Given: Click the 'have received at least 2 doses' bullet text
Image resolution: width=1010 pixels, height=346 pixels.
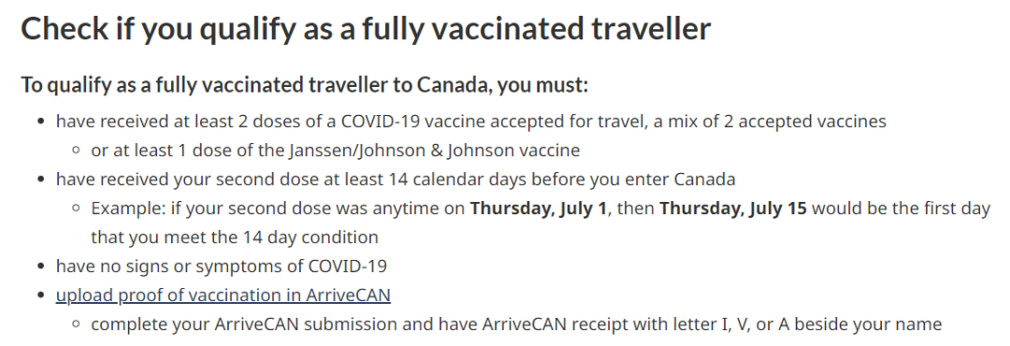Looking at the screenshot, I should point(470,122).
